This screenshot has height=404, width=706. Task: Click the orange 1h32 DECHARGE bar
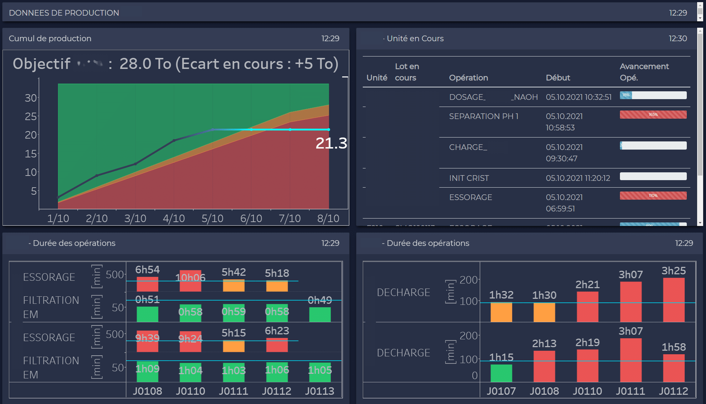501,312
